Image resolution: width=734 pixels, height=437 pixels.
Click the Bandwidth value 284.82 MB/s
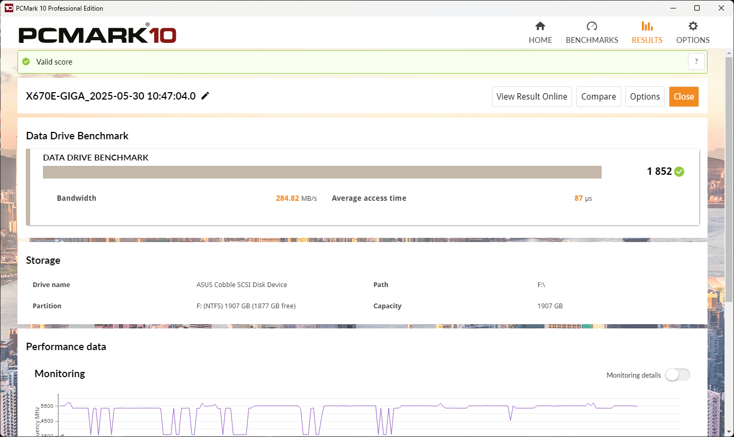pyautogui.click(x=296, y=198)
